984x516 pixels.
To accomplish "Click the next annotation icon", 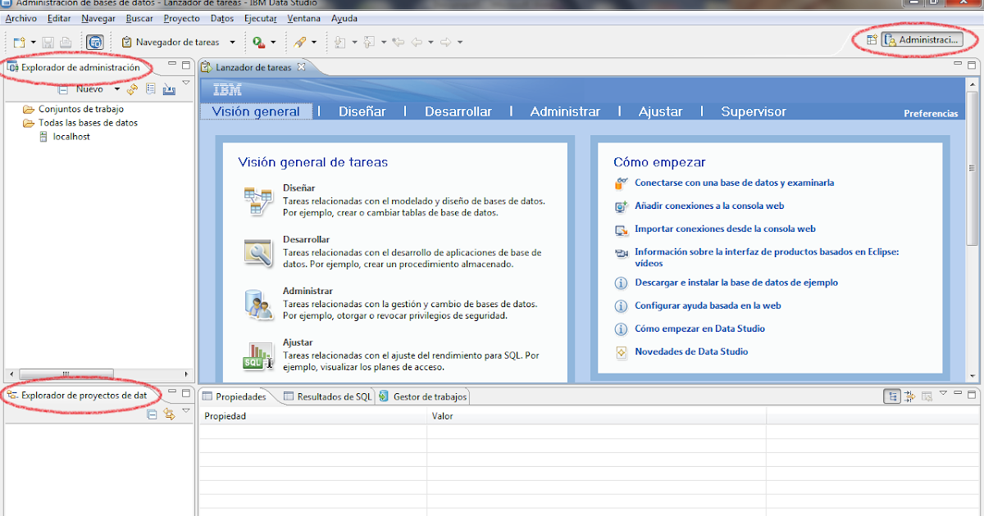I will pos(339,42).
